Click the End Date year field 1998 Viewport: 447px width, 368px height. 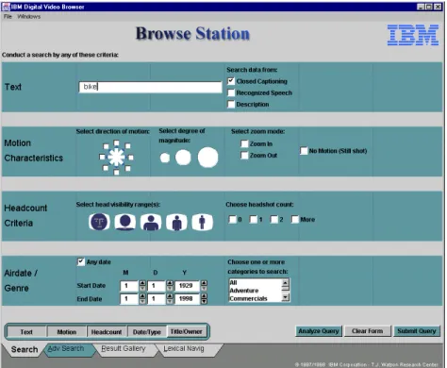188,298
